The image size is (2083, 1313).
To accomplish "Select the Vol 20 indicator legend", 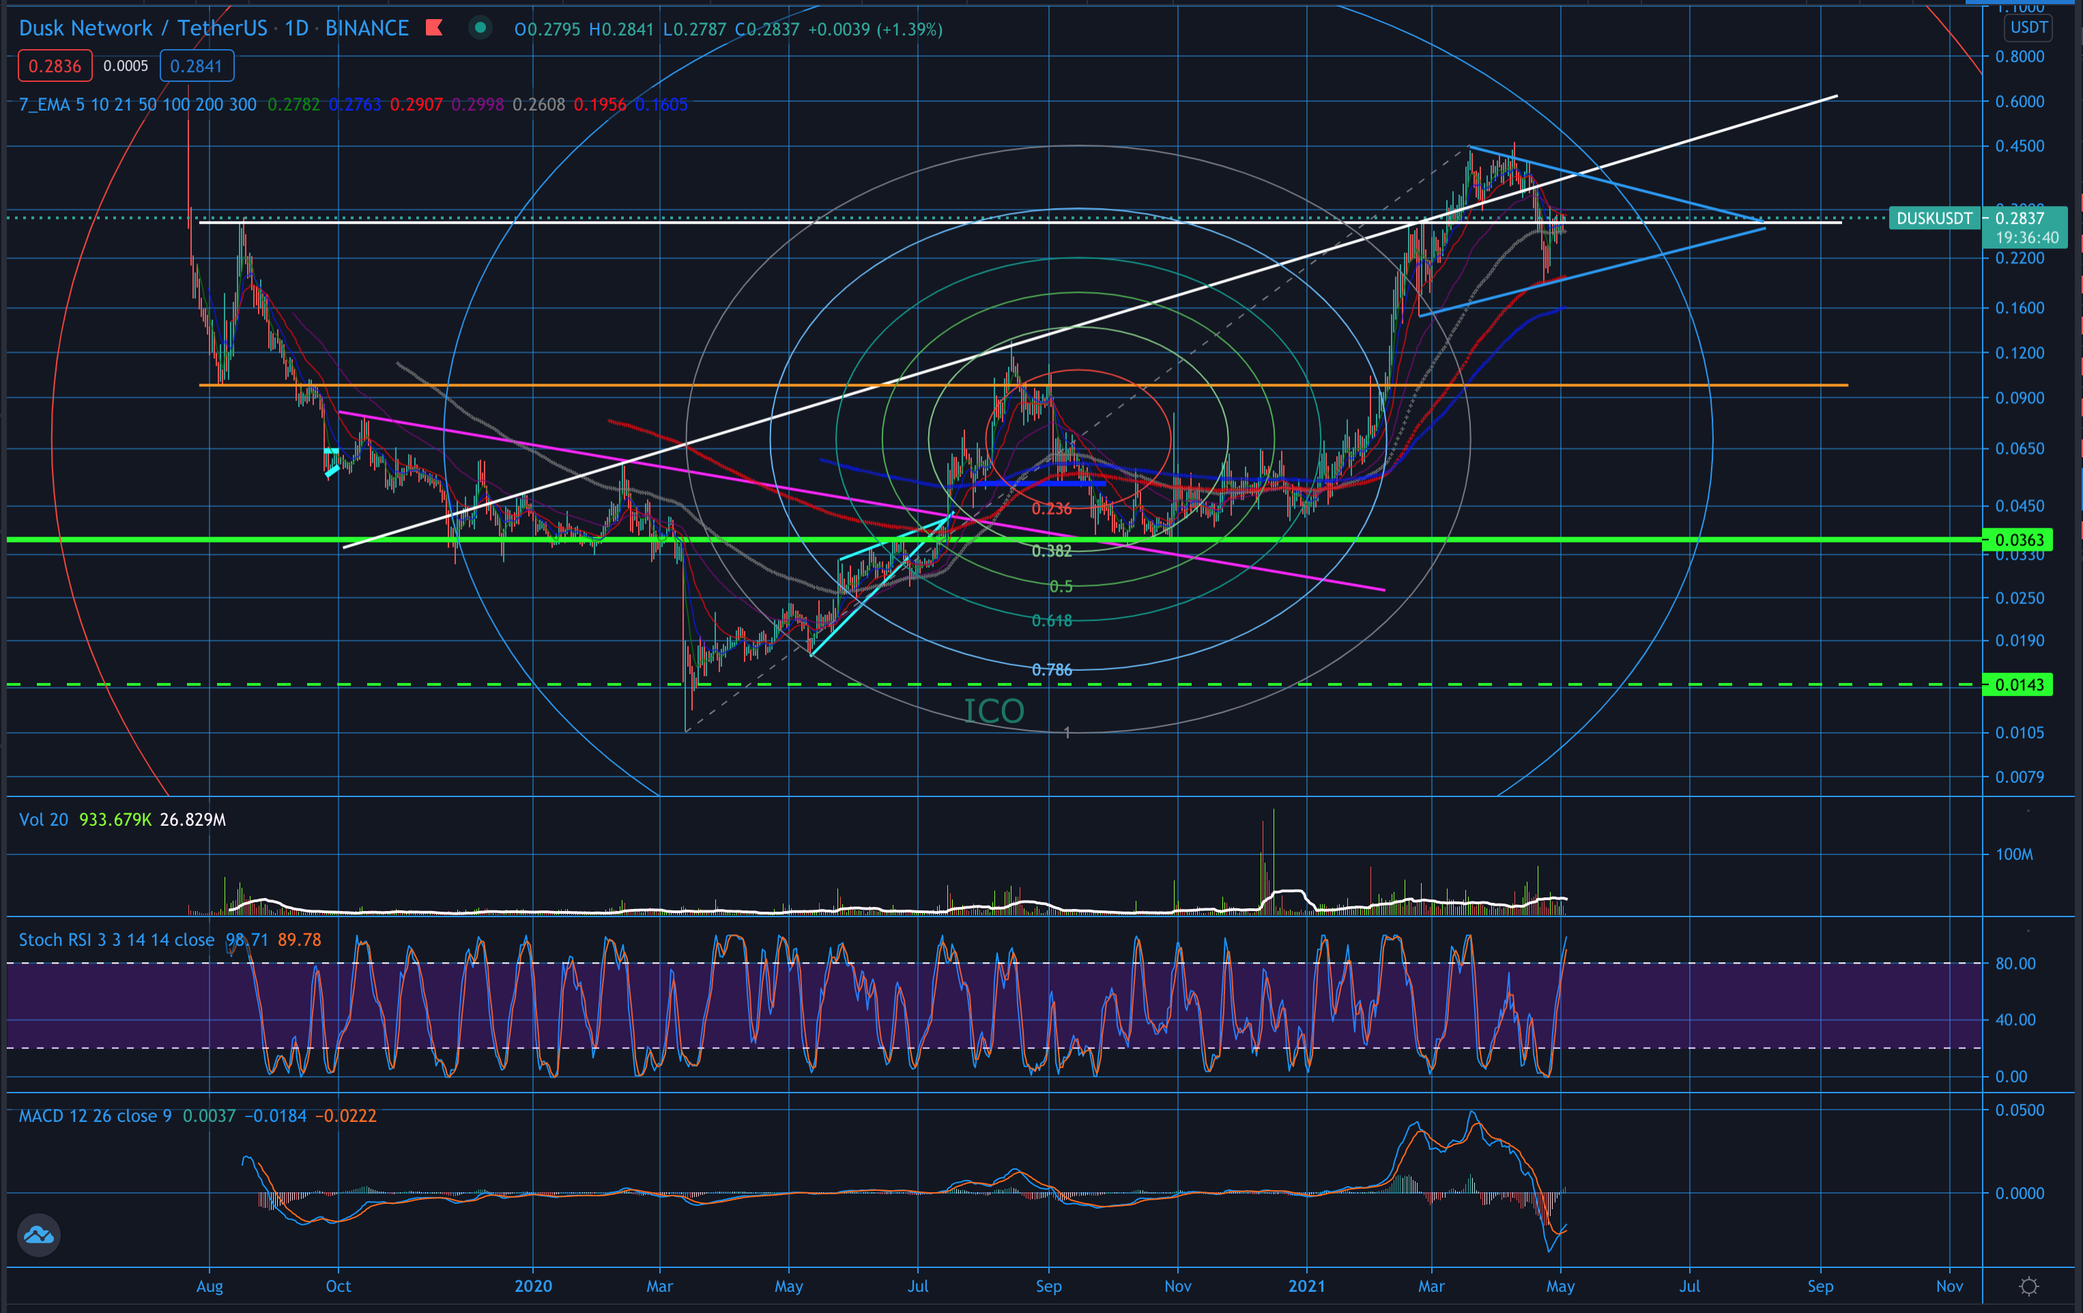I will 43,819.
